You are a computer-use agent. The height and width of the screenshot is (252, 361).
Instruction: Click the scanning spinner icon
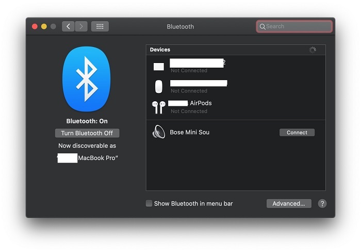pyautogui.click(x=313, y=50)
